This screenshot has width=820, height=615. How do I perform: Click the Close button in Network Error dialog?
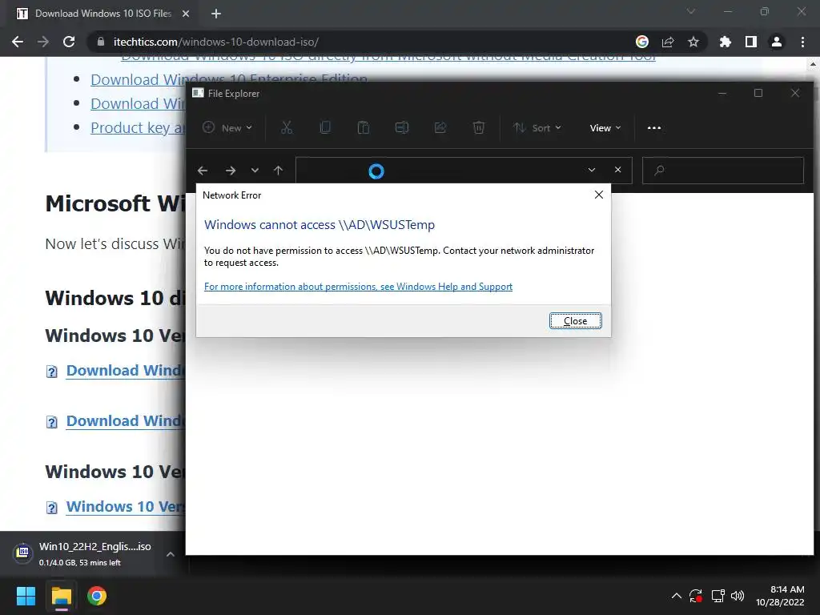point(575,320)
